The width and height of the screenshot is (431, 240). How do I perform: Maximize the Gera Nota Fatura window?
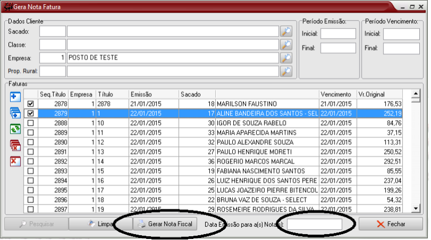coord(412,6)
